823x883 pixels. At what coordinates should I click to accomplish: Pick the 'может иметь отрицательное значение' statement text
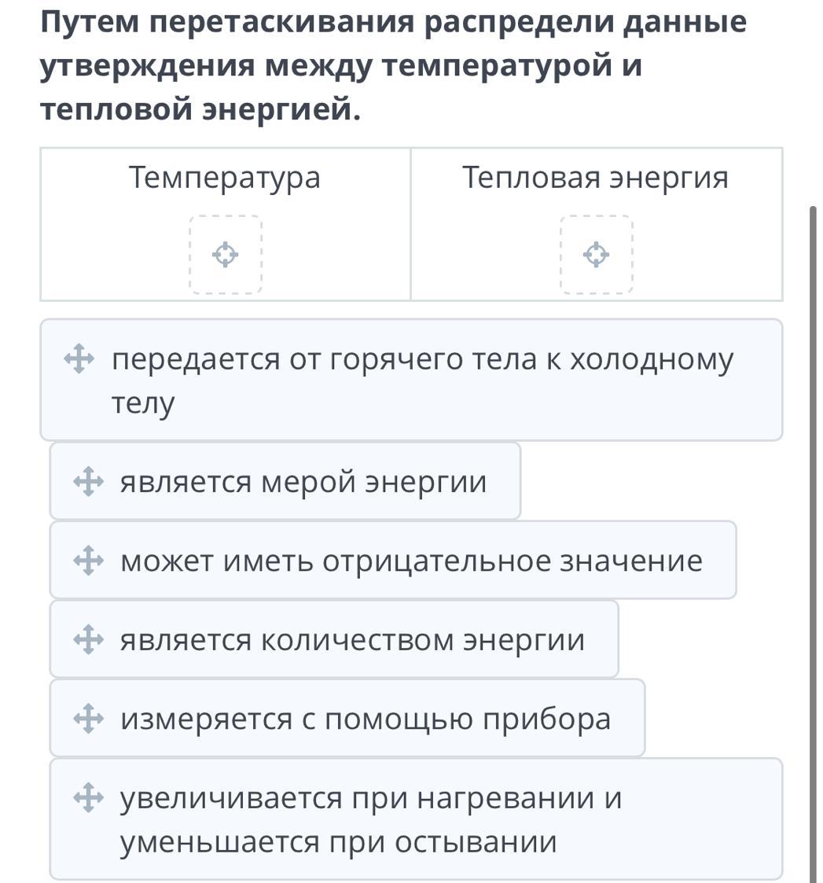[x=411, y=561]
